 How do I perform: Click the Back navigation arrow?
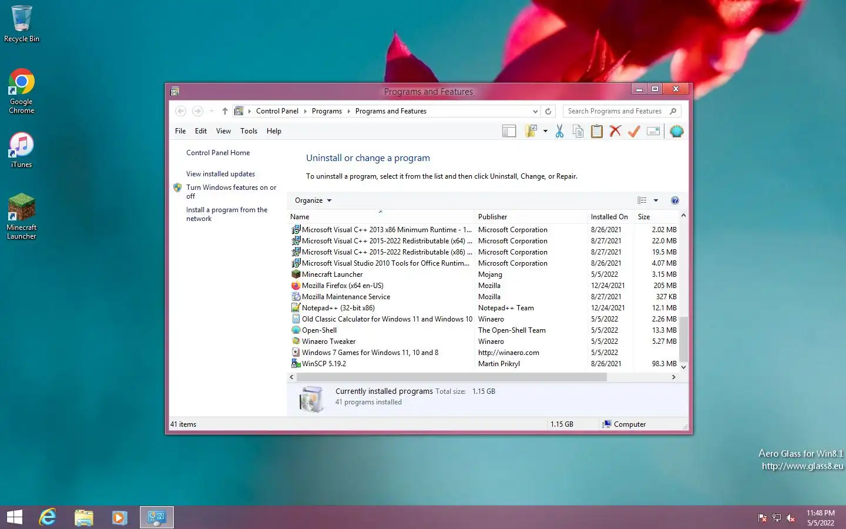pyautogui.click(x=181, y=111)
